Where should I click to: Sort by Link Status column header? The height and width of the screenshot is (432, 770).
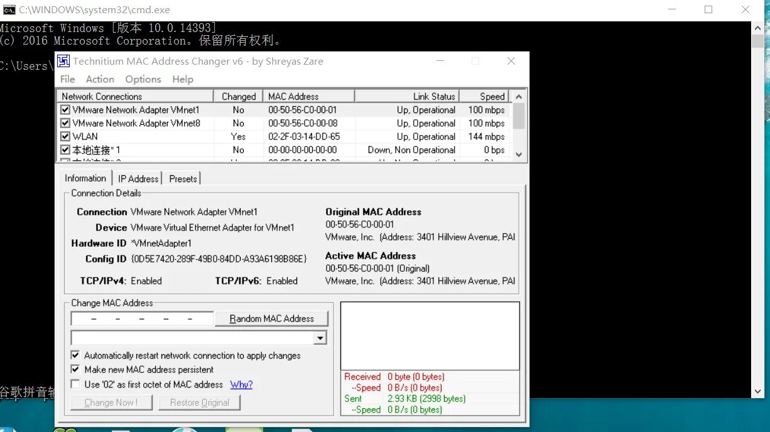pyautogui.click(x=407, y=96)
